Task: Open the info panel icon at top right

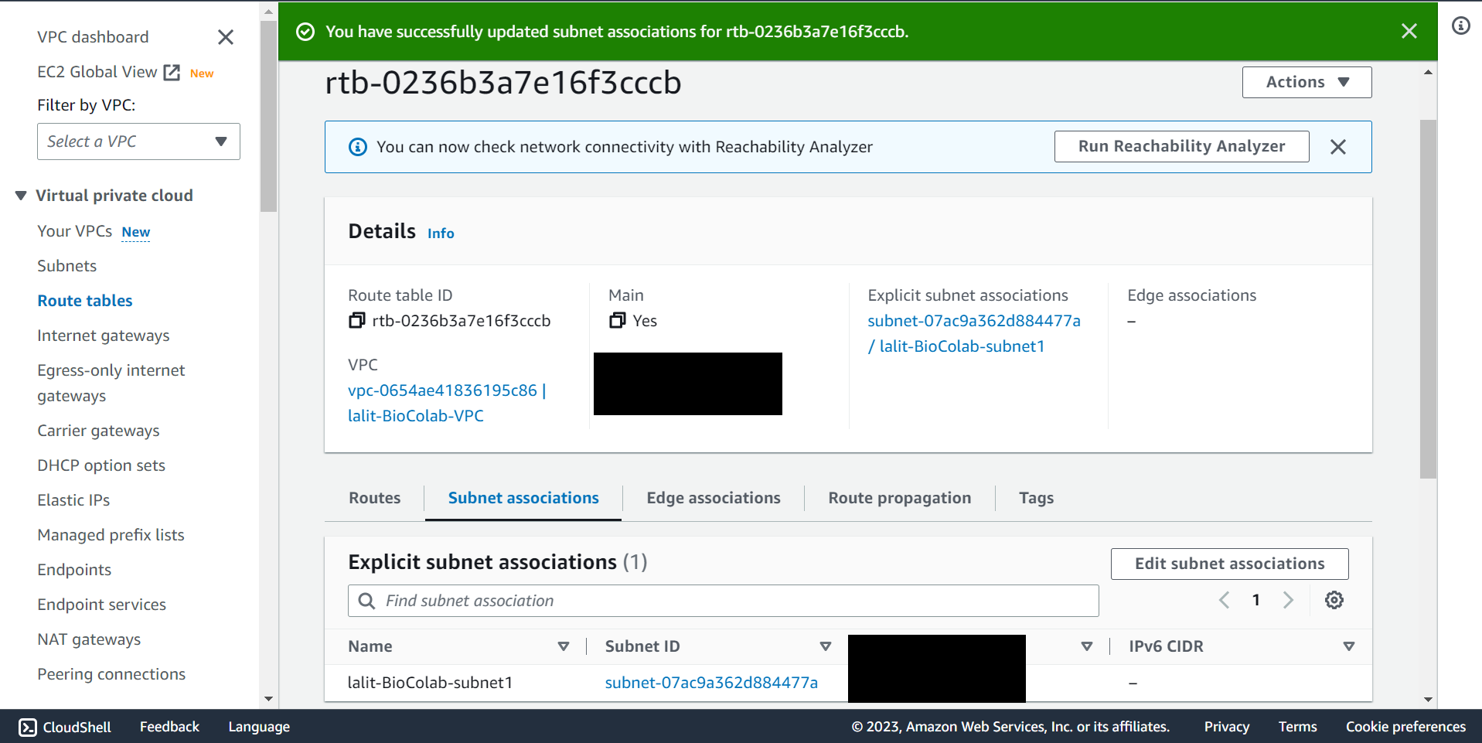Action: (x=1460, y=26)
